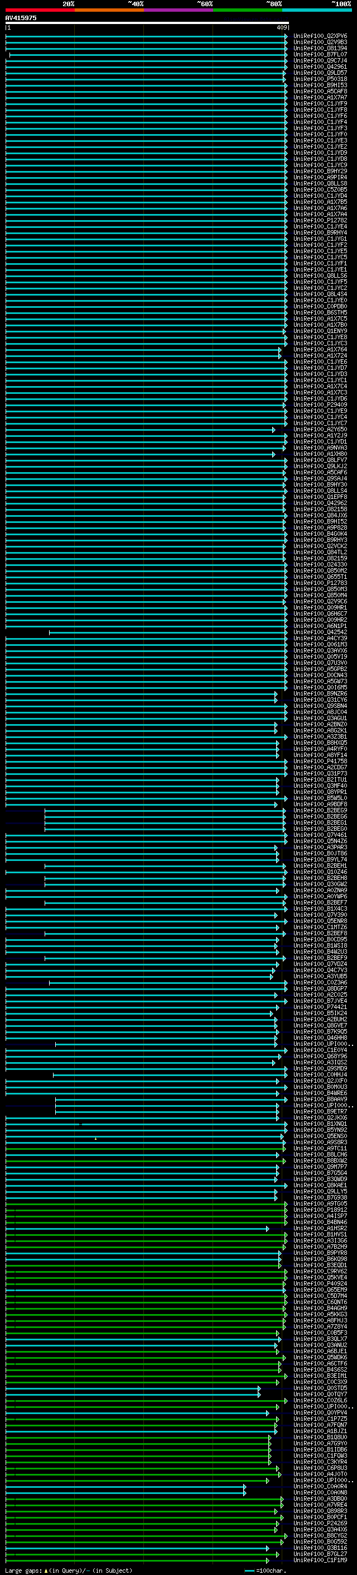The image size is (357, 1575).
Task: Select hit UniRef100_C1F1M9
Action: coord(320,1560)
